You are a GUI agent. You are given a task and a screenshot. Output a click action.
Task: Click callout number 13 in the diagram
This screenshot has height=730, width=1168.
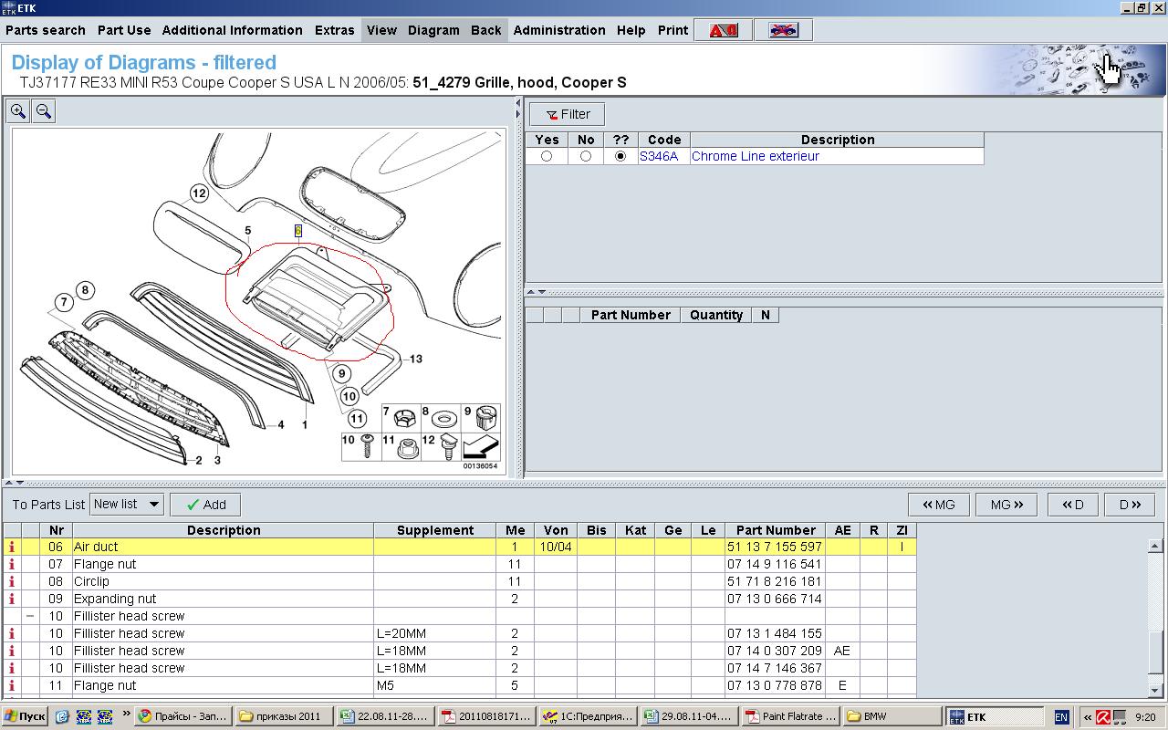coord(416,359)
